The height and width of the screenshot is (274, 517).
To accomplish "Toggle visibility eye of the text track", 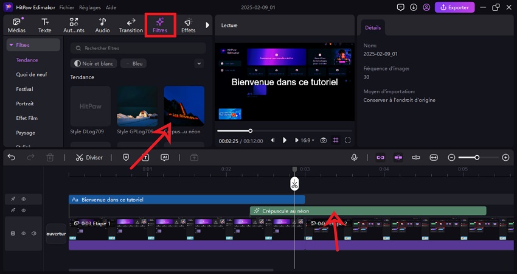I will point(24,199).
